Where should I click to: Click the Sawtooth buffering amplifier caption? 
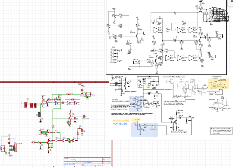click(179, 132)
